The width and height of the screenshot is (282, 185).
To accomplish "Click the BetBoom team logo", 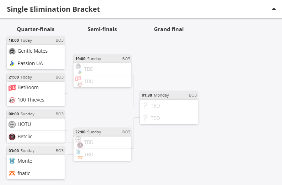I will pos(12,88).
